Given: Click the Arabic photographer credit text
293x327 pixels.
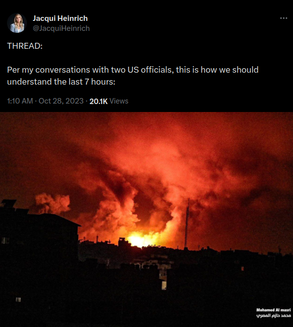Looking at the screenshot, I should tap(274, 316).
